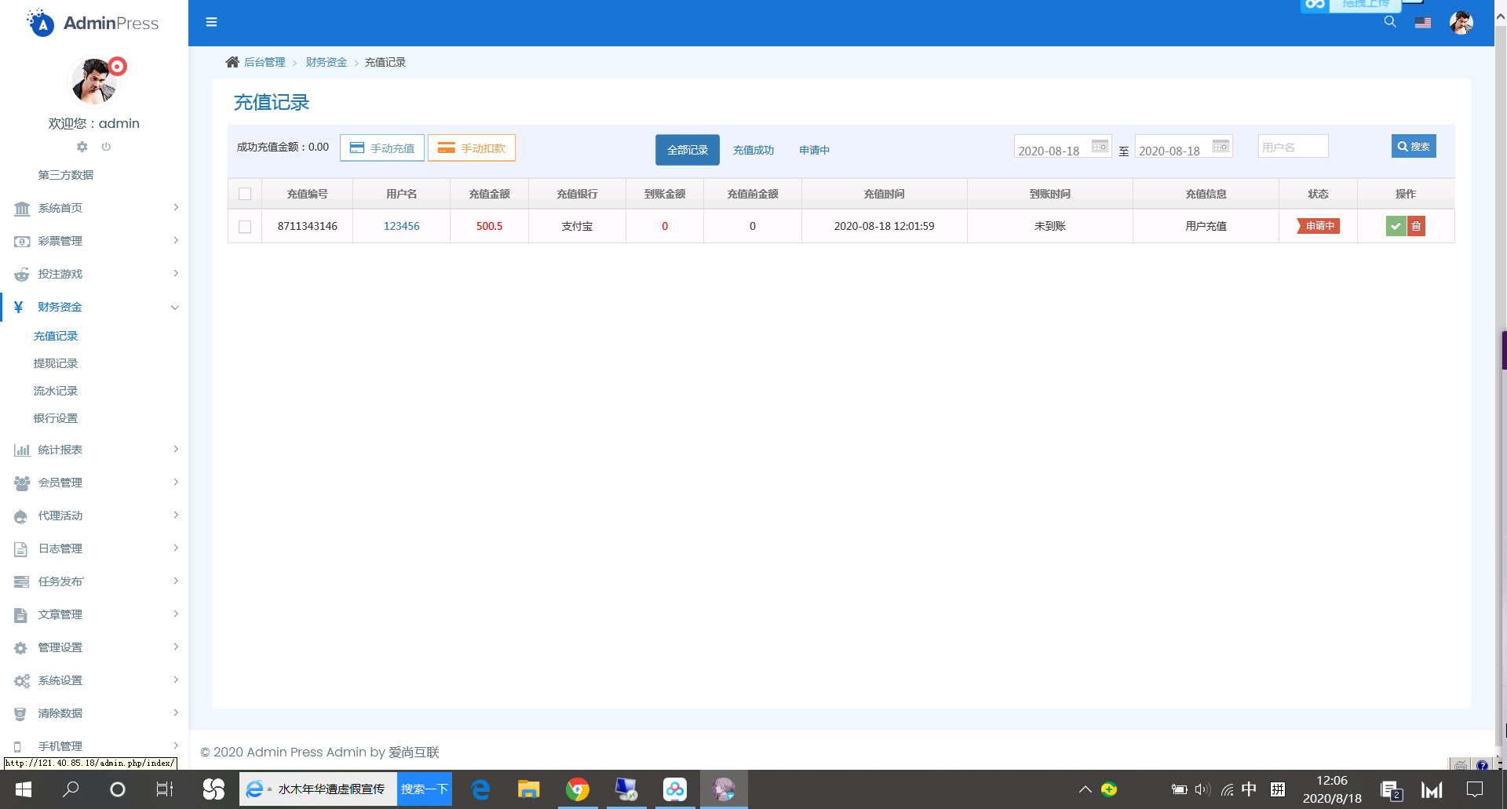Viewport: 1507px width, 809px height.
Task: Toggle the hamburger sidebar menu icon
Action: [x=211, y=22]
